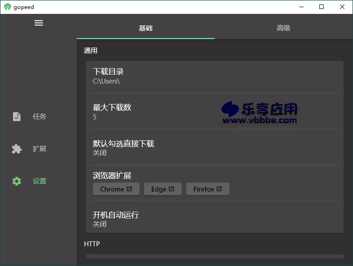The image size is (353, 266).
Task: Edit the 最大下载数 setting row
Action: pos(215,112)
